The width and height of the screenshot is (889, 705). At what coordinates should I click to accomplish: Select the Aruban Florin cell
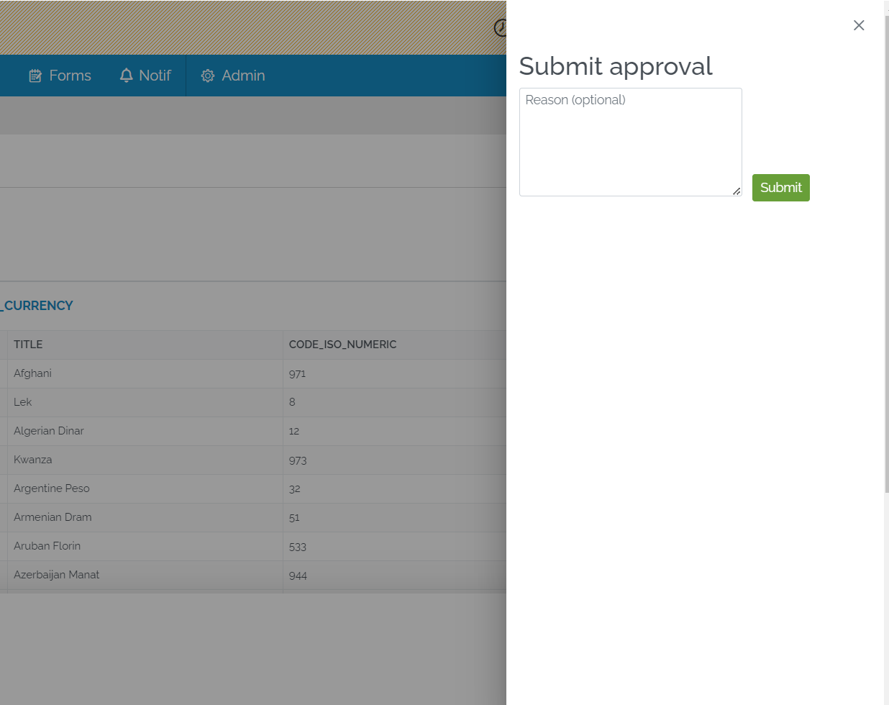click(x=145, y=546)
